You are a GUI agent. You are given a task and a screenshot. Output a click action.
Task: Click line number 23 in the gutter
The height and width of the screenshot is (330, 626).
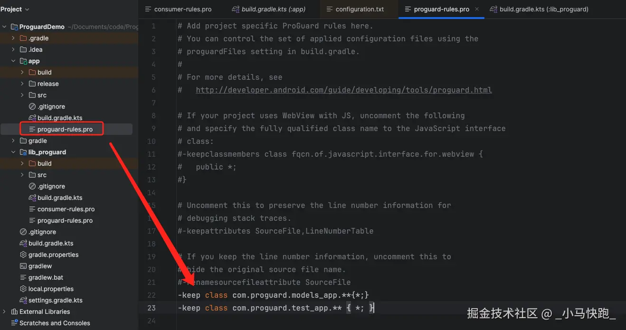point(152,308)
